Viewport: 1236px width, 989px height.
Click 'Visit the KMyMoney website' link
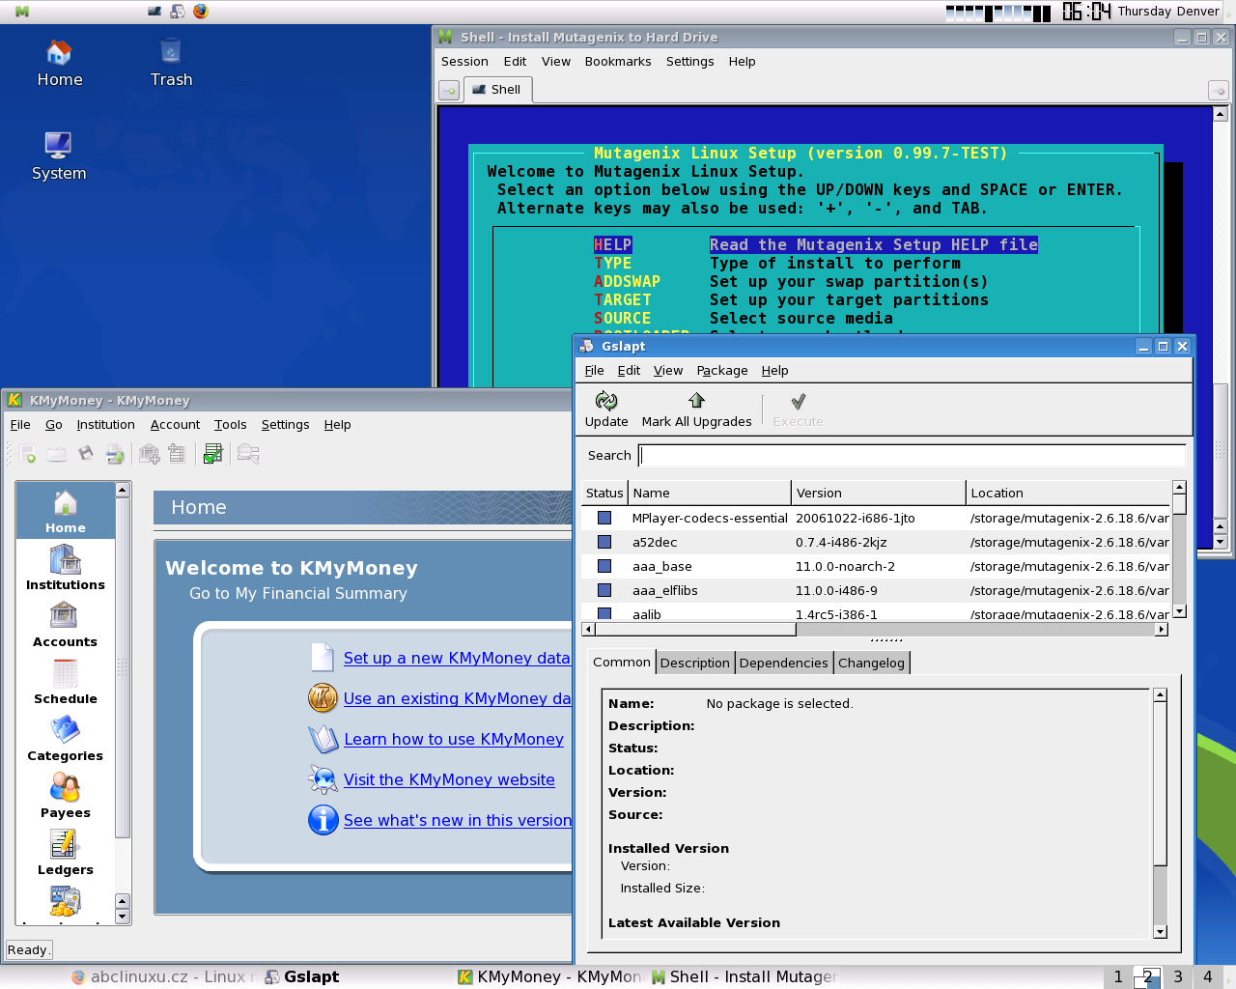coord(449,779)
